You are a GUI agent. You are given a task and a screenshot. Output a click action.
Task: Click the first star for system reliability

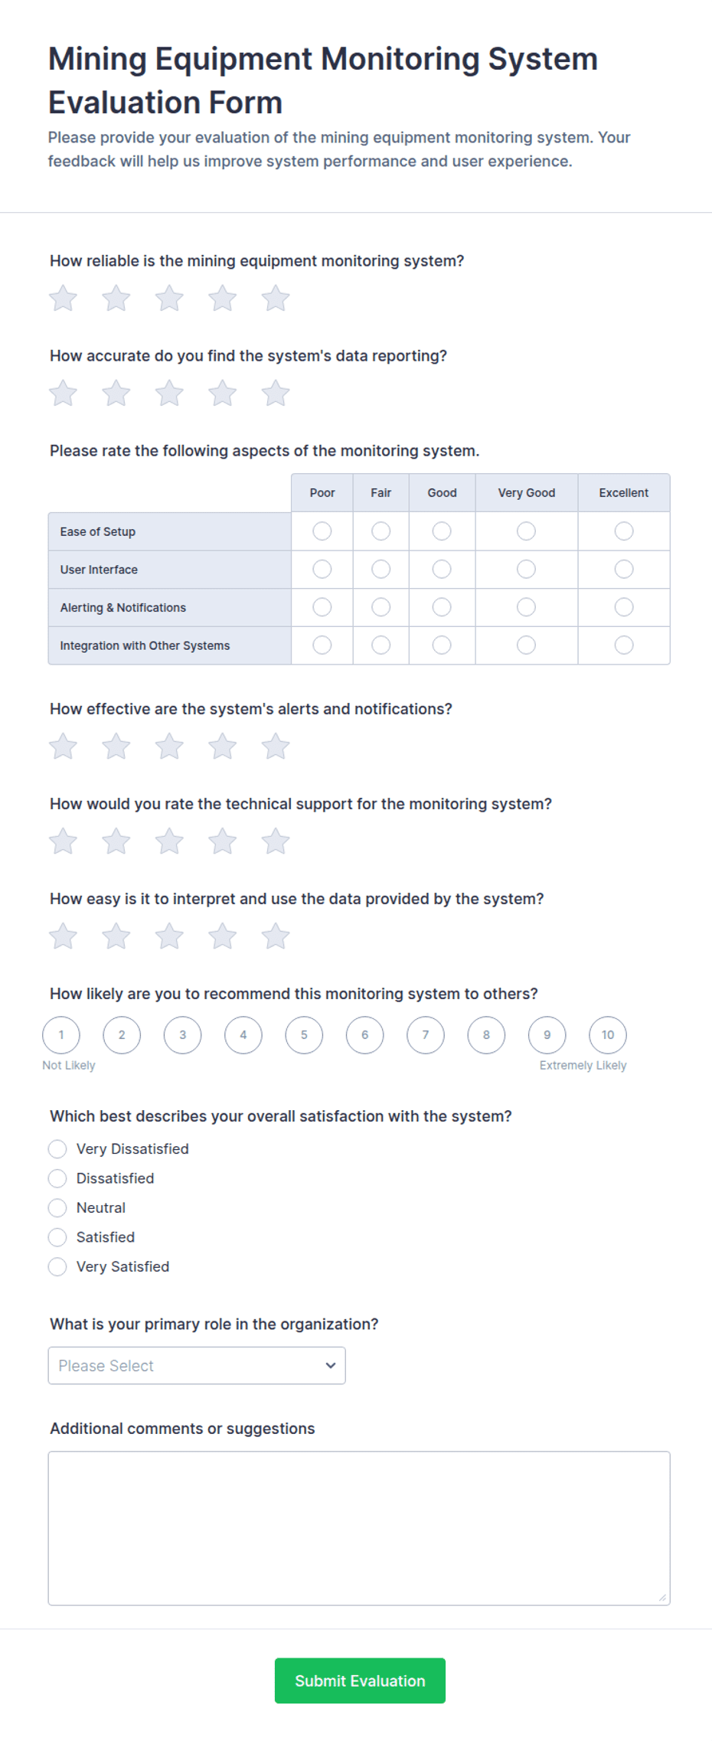[63, 299]
